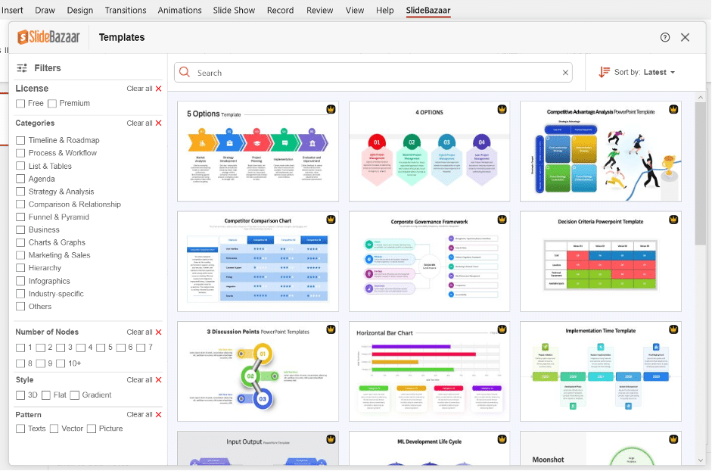The image size is (712, 471).
Task: Select the Strategy & Analysis checkbox
Action: 20,192
